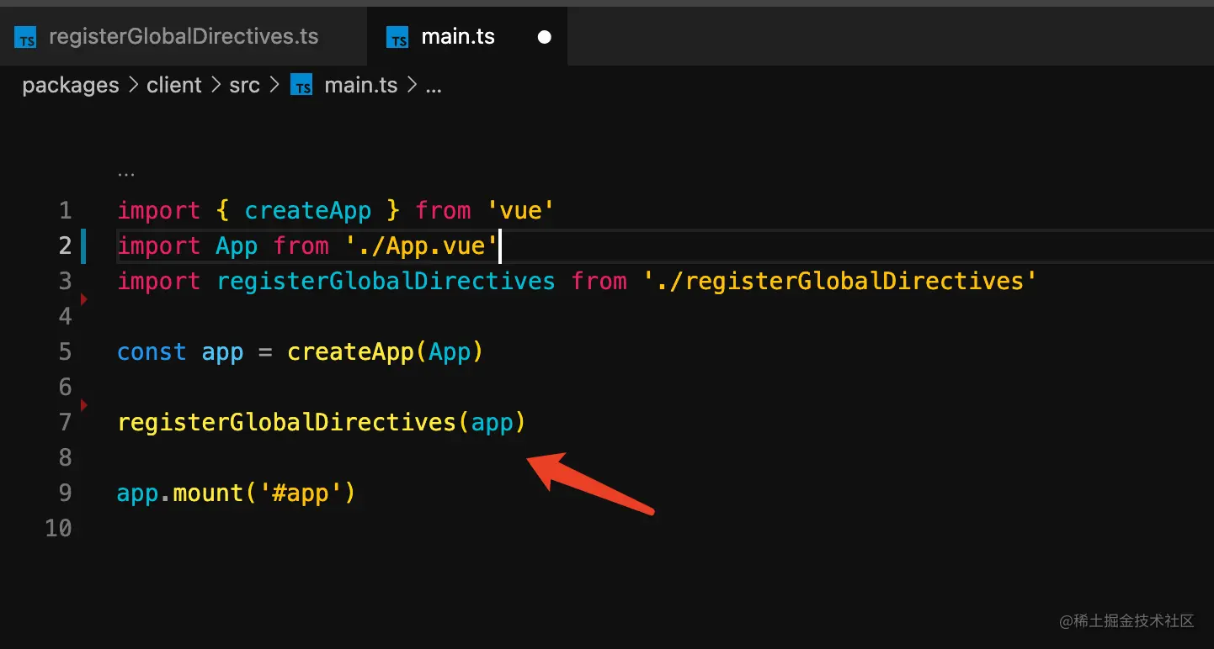Image resolution: width=1214 pixels, height=649 pixels.
Task: Click the const keyword on line 5
Action: pyautogui.click(x=152, y=351)
